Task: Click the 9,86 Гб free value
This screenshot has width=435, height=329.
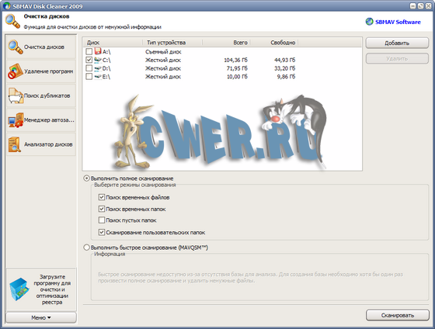Action: (286, 77)
